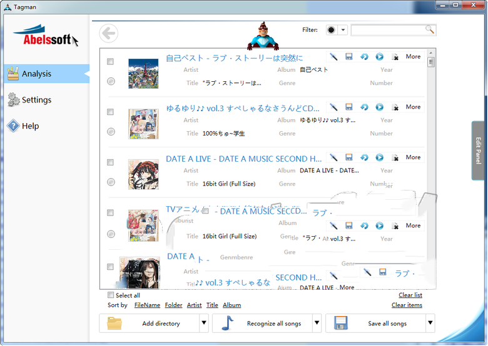This screenshot has width=488, height=346.
Task: Tick the checkbox for DATE A LIVE song
Action: (x=110, y=162)
